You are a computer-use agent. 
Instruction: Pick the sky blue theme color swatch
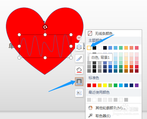point(116,48)
